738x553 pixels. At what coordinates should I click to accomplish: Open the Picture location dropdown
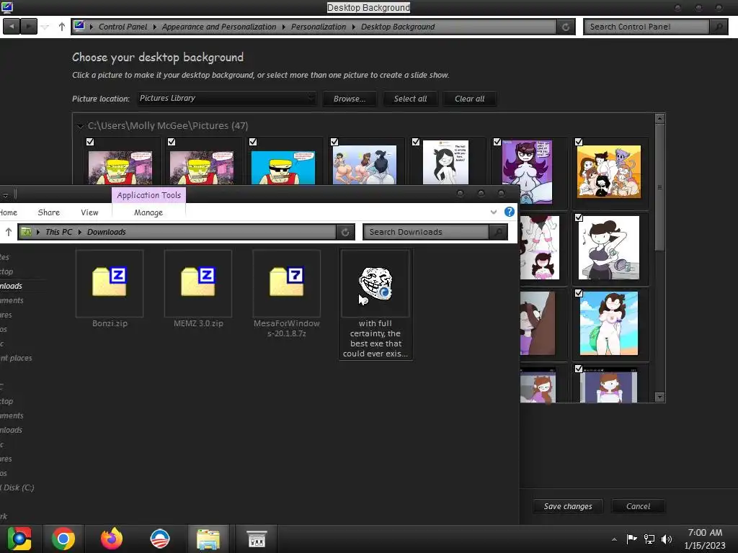226,98
